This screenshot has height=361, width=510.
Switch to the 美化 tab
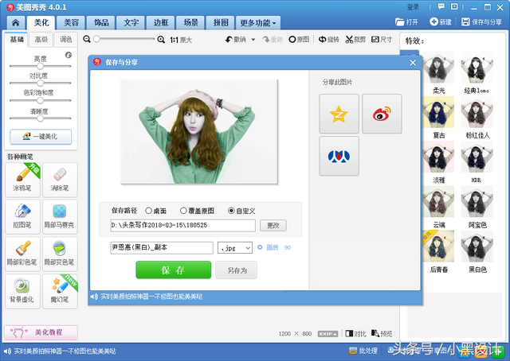click(41, 23)
